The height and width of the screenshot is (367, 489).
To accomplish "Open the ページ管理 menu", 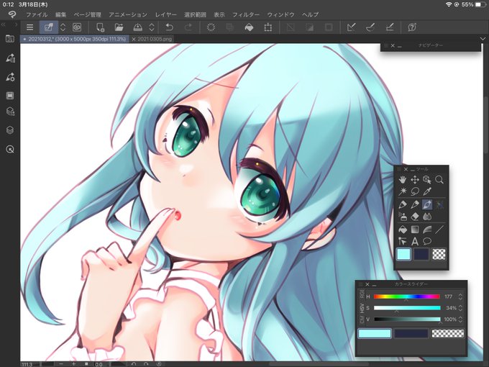I will pyautogui.click(x=87, y=14).
